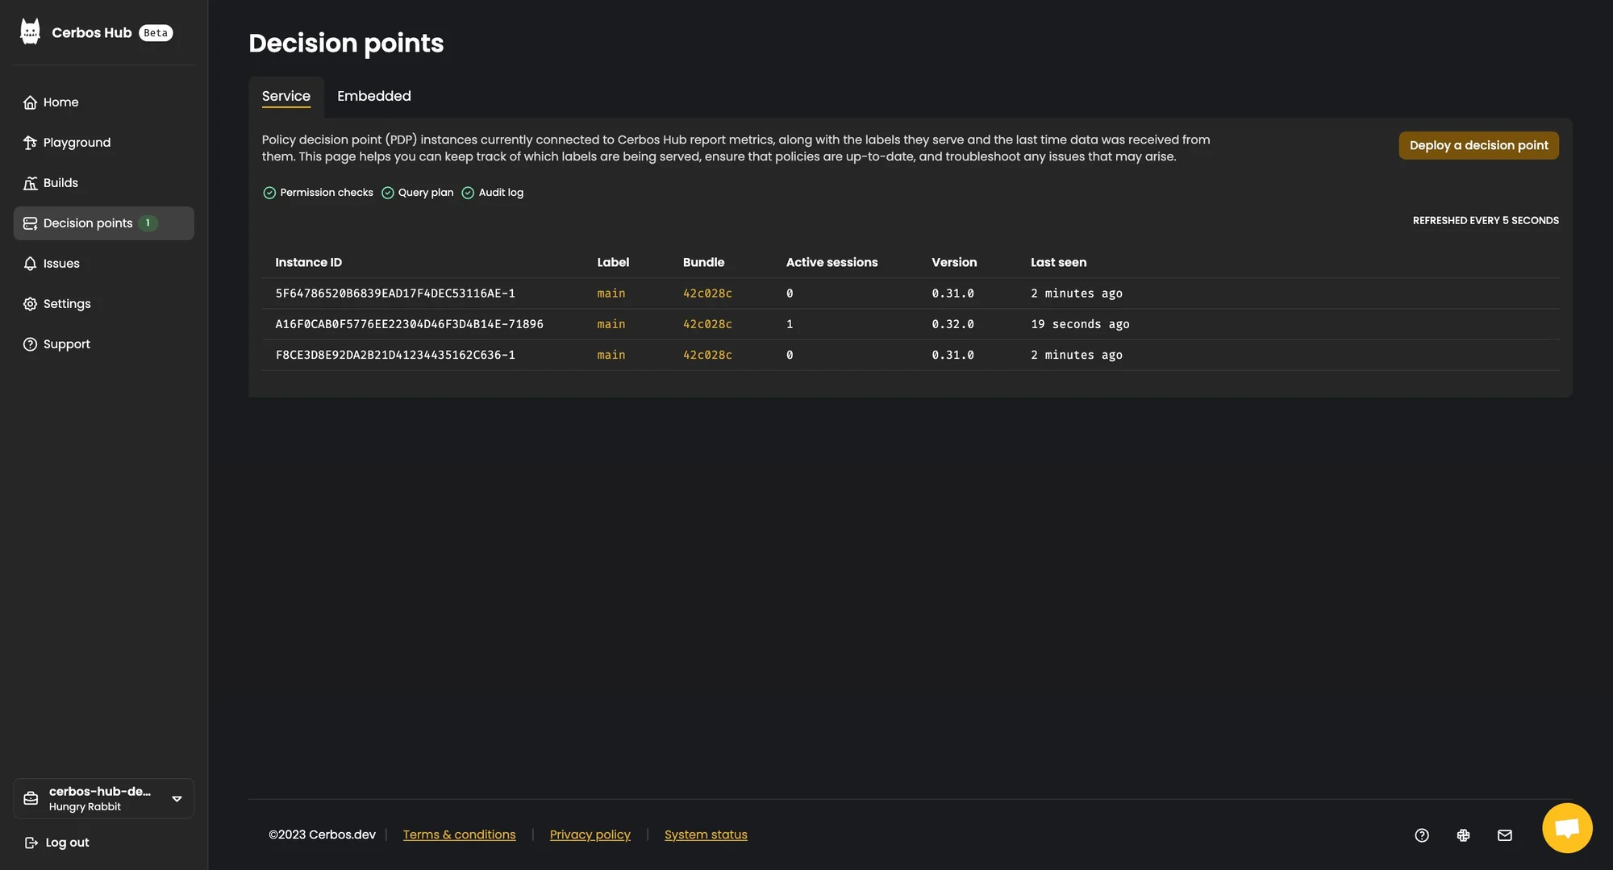
Task: Open bundle 42c028c on the 0.32.0 row
Action: 706,324
